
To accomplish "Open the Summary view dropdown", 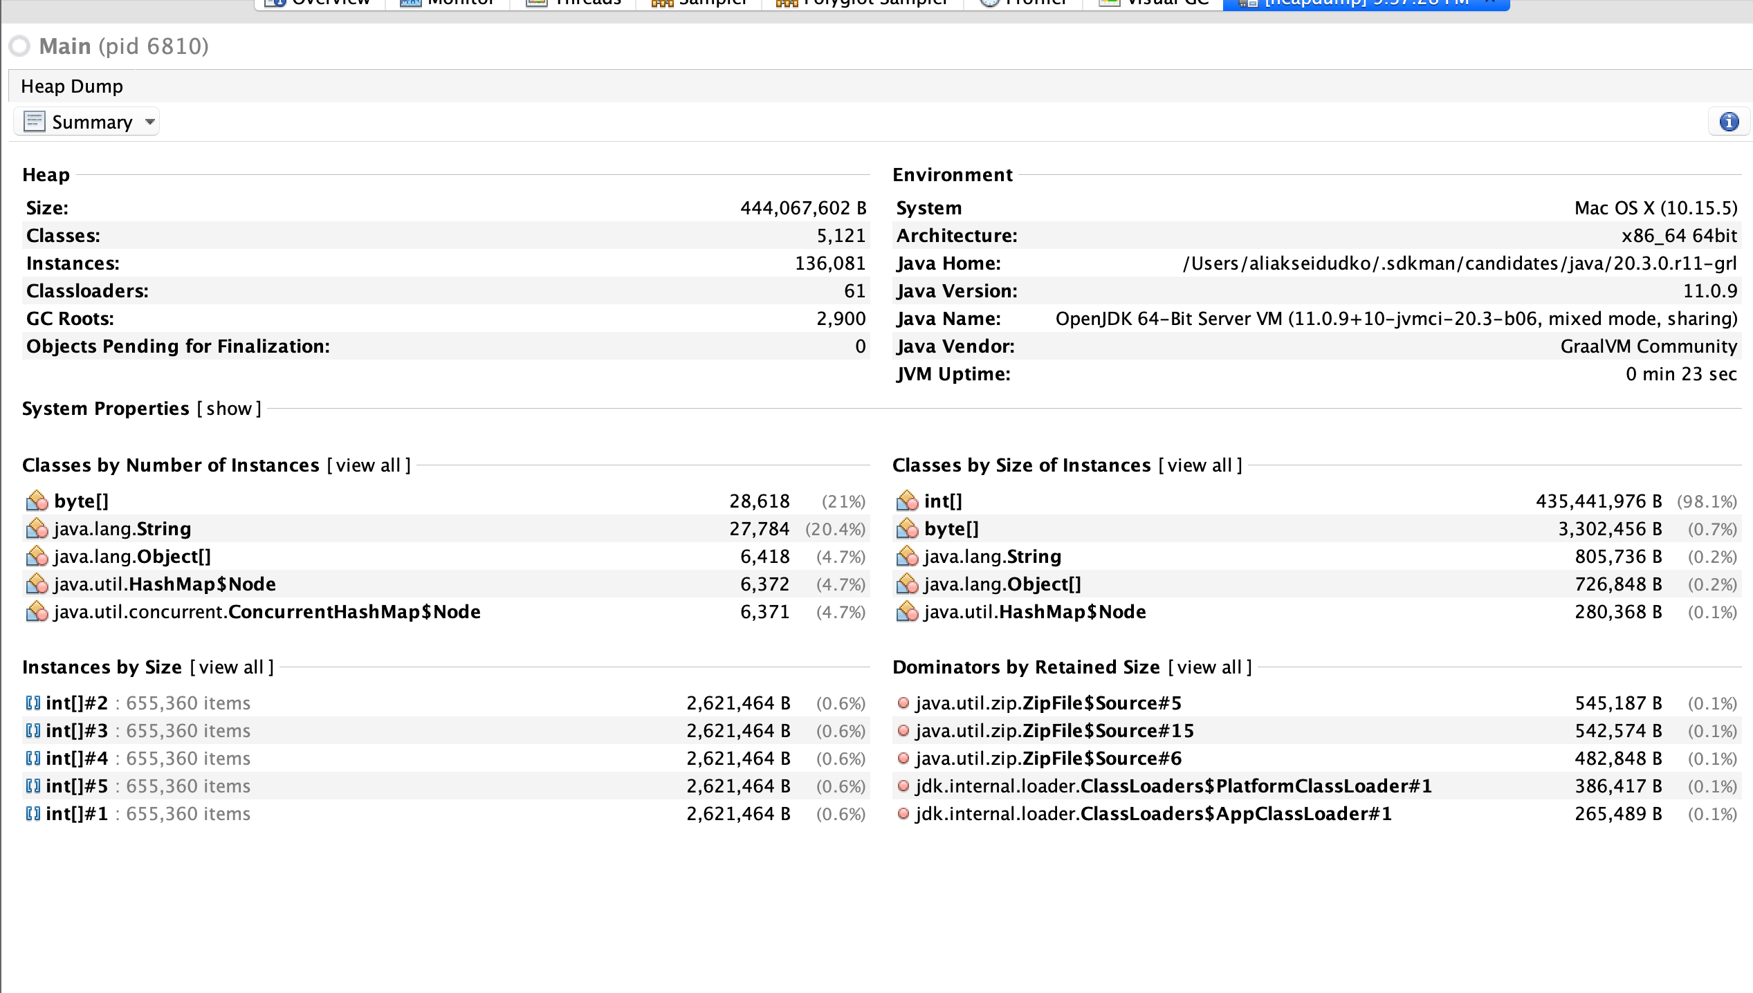I will pyautogui.click(x=149, y=122).
